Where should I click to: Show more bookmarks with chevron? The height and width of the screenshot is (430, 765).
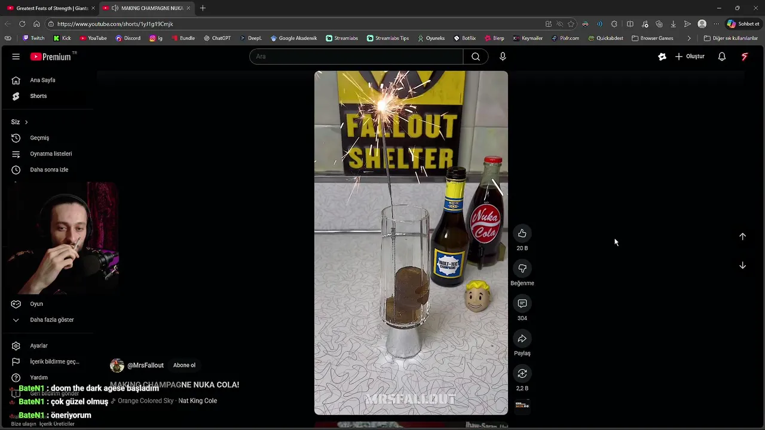point(689,38)
